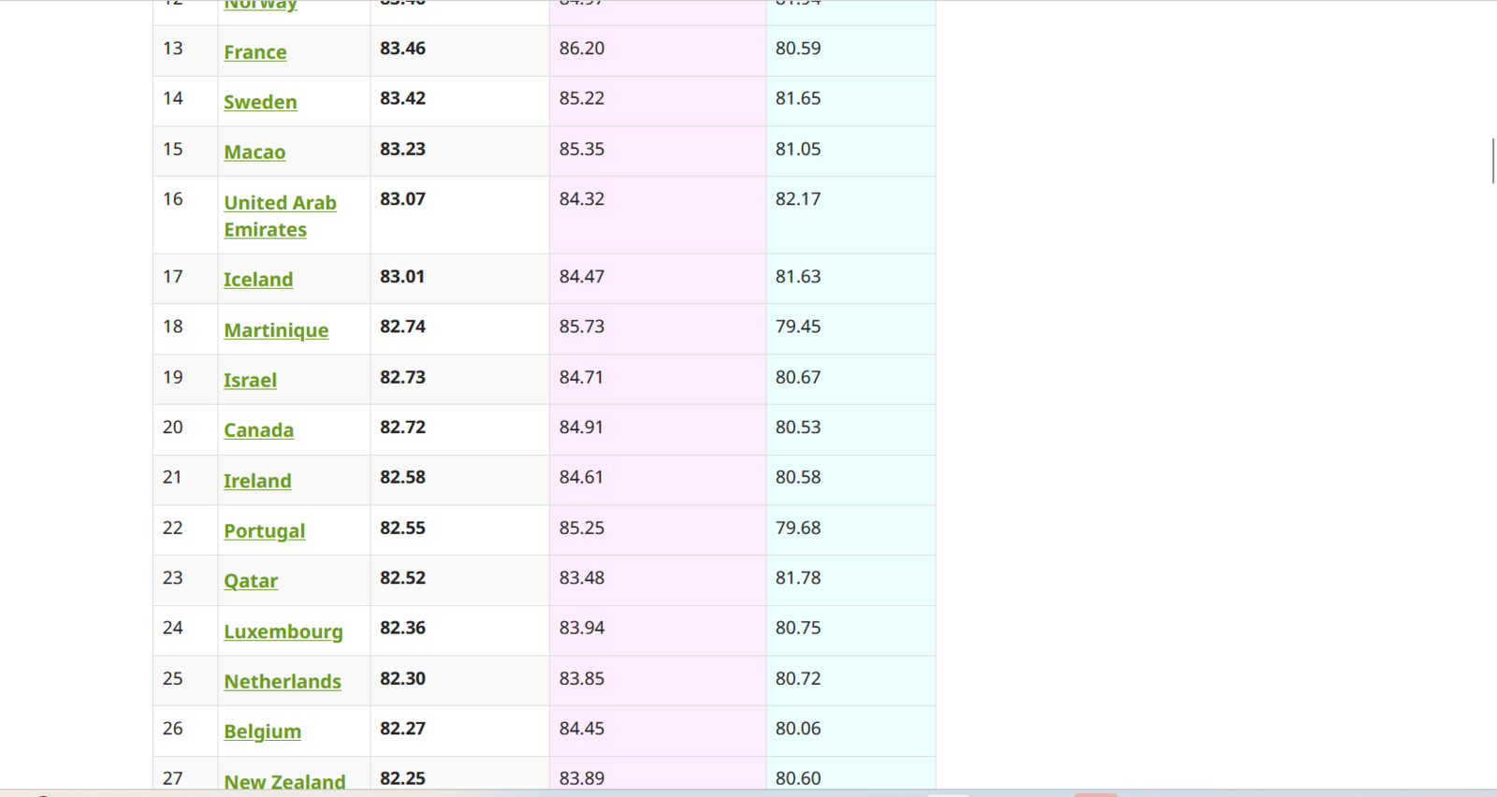Open the Iceland country link
The width and height of the screenshot is (1497, 797).
pyautogui.click(x=258, y=280)
